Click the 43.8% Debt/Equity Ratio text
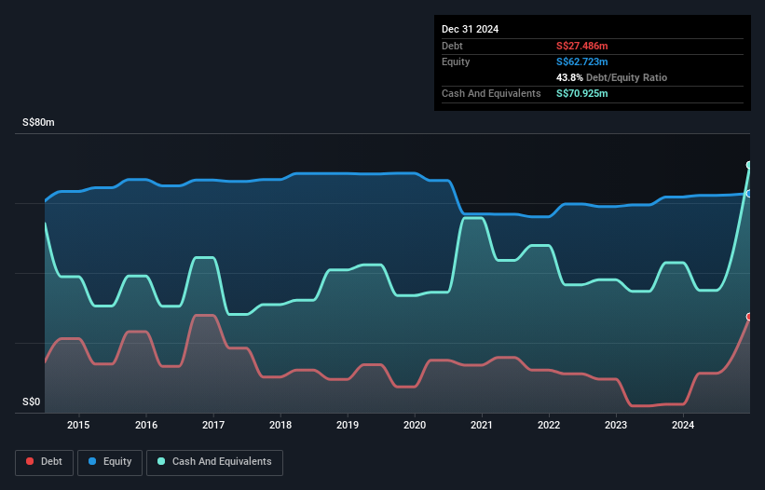Viewport: 765px width, 490px height. pos(612,77)
